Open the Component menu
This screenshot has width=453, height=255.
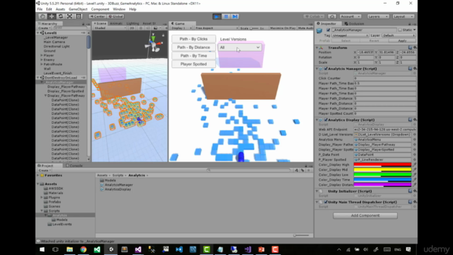pyautogui.click(x=100, y=9)
